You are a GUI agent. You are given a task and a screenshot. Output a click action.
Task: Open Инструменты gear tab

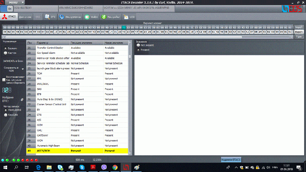click(x=70, y=17)
